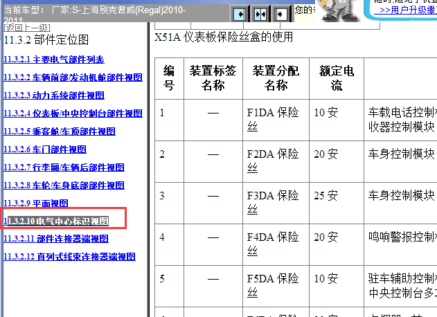The height and width of the screenshot is (317, 437).
Task: Open 11.3.2.5 乘客舱/车顶部件视图
Action: (x=60, y=132)
